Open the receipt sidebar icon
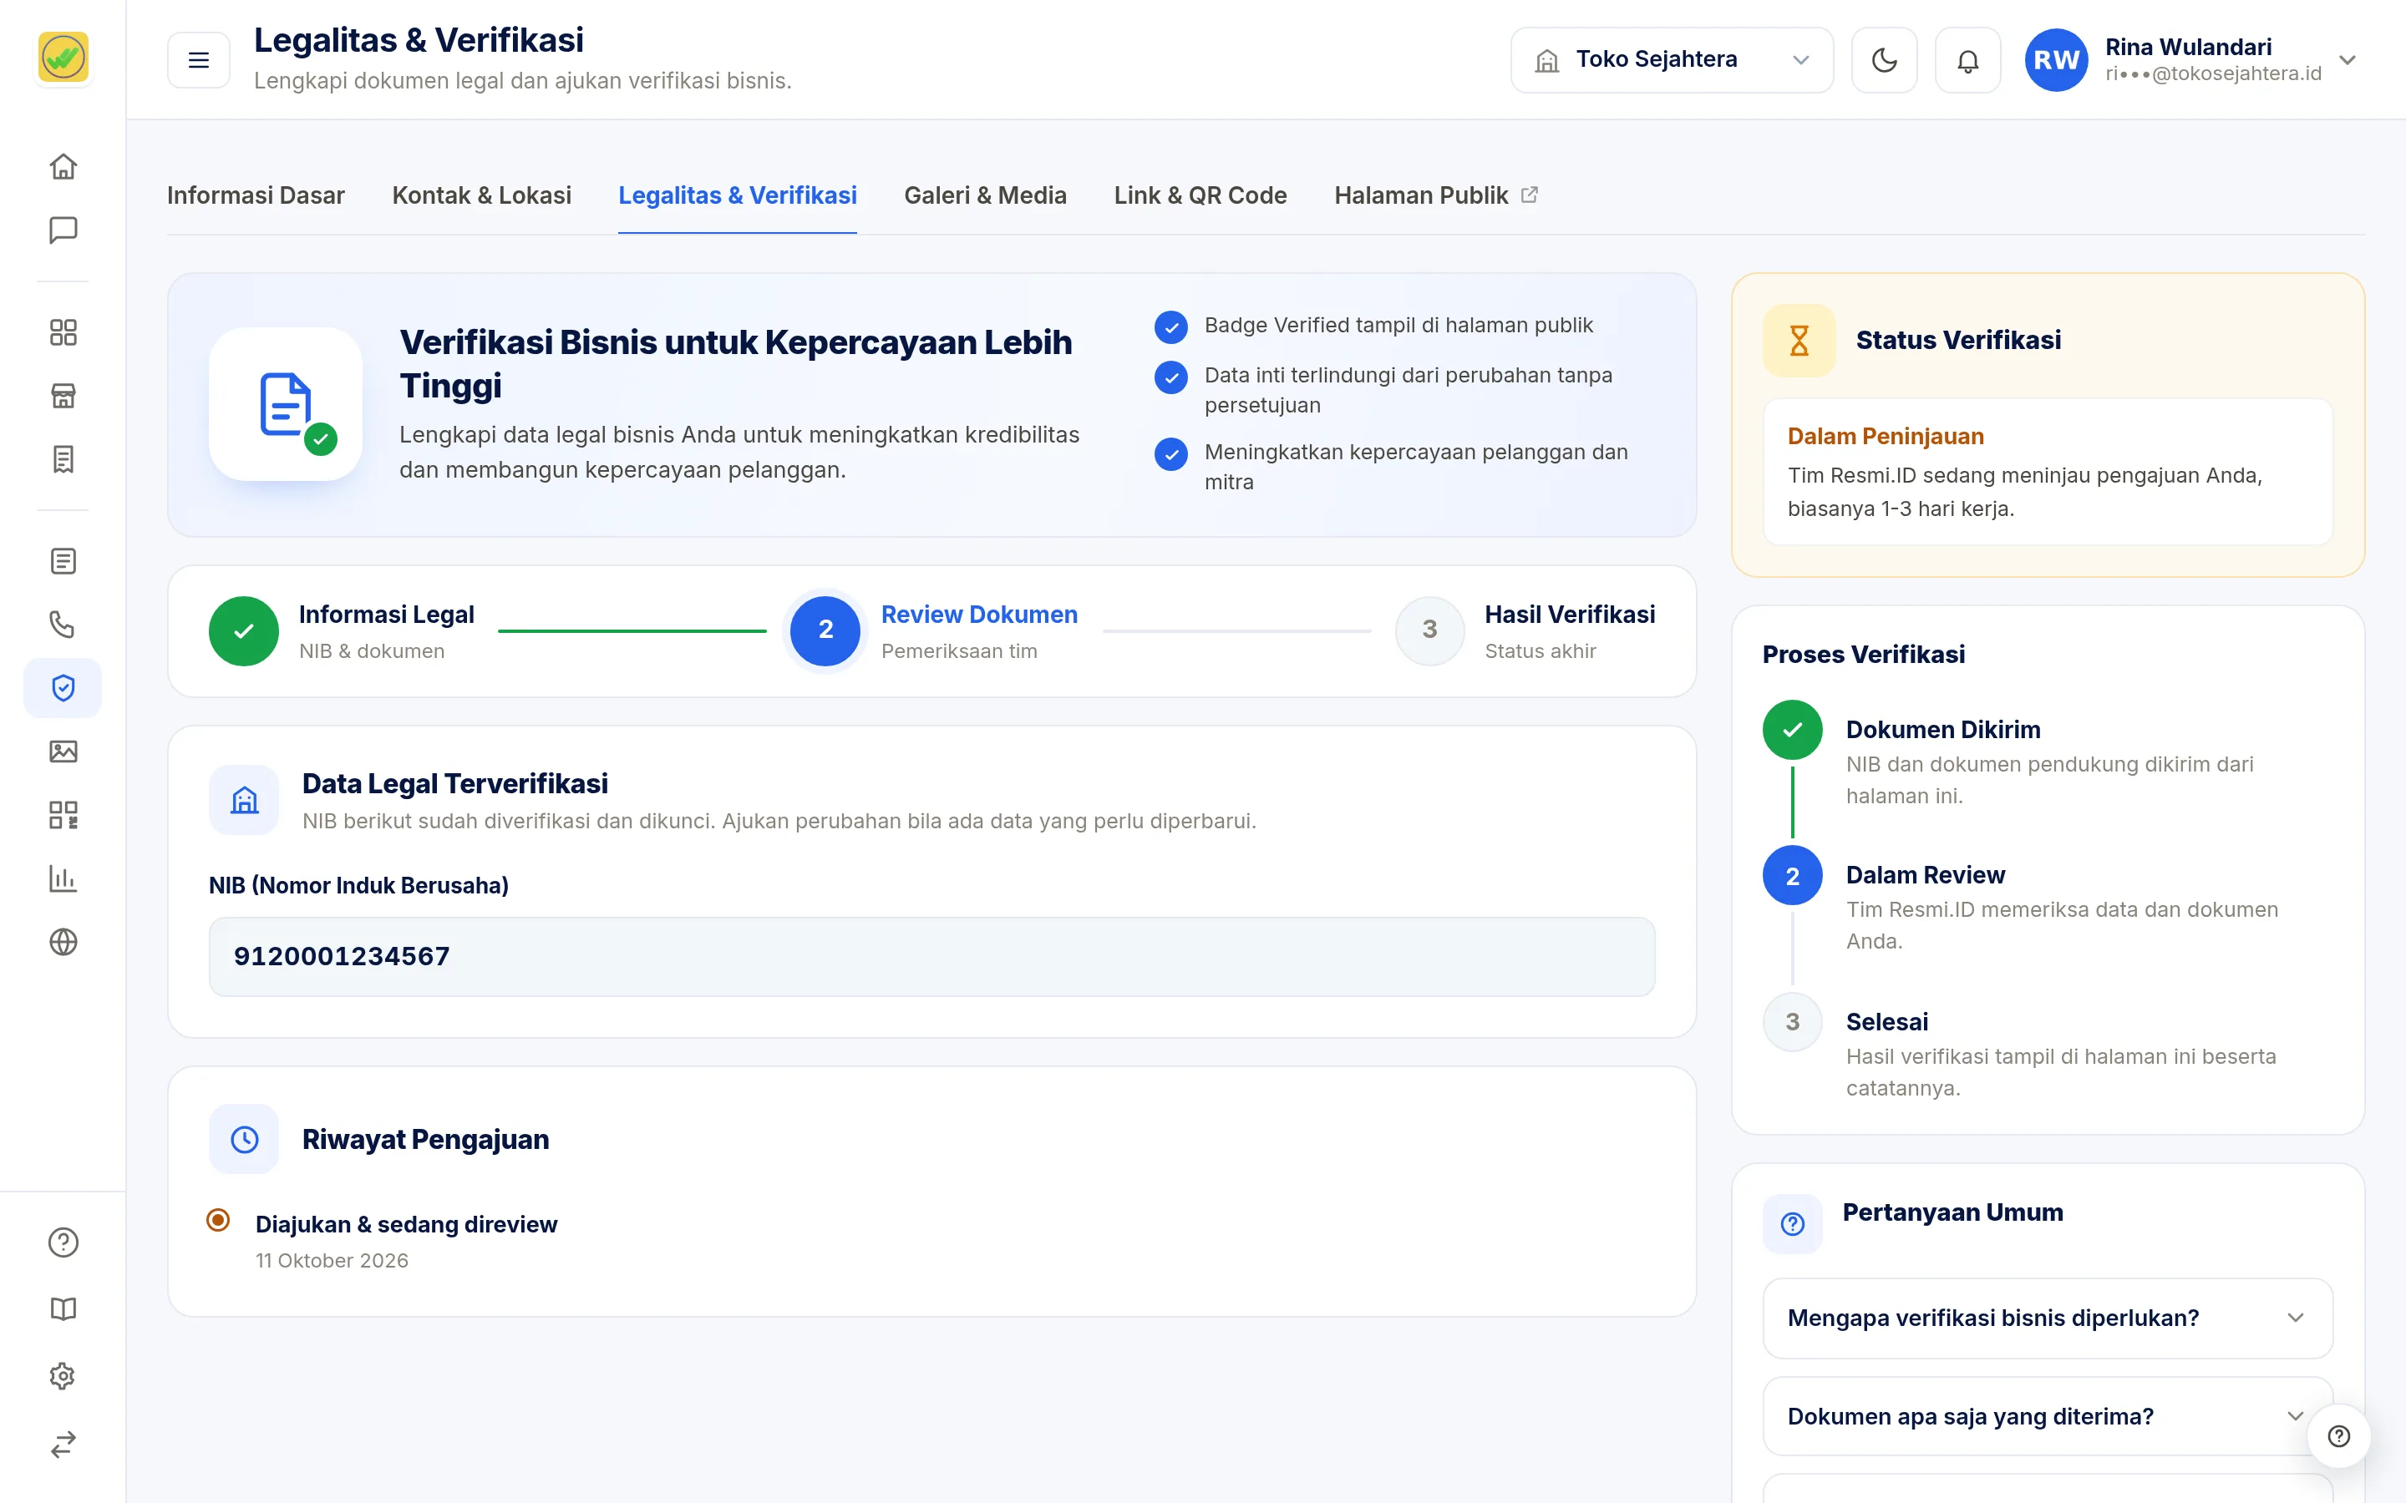Image resolution: width=2406 pixels, height=1503 pixels. coord(63,459)
